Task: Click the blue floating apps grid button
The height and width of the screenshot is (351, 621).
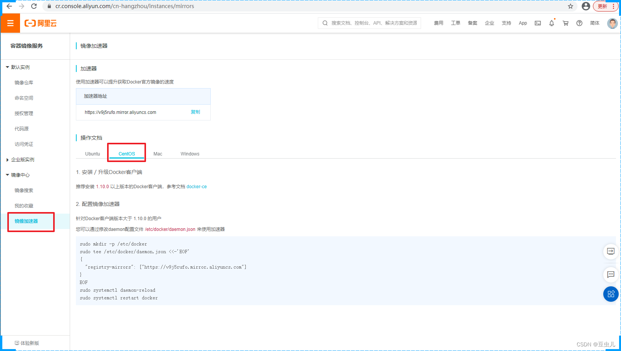Action: [x=611, y=294]
